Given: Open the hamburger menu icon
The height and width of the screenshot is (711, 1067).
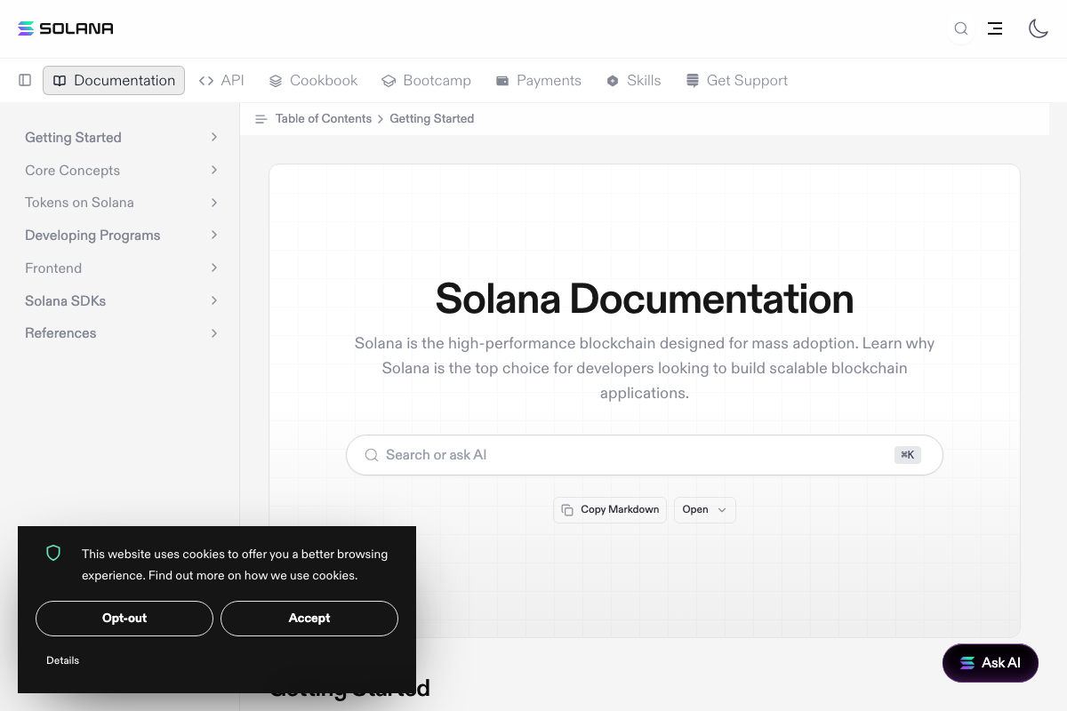Looking at the screenshot, I should click(995, 28).
